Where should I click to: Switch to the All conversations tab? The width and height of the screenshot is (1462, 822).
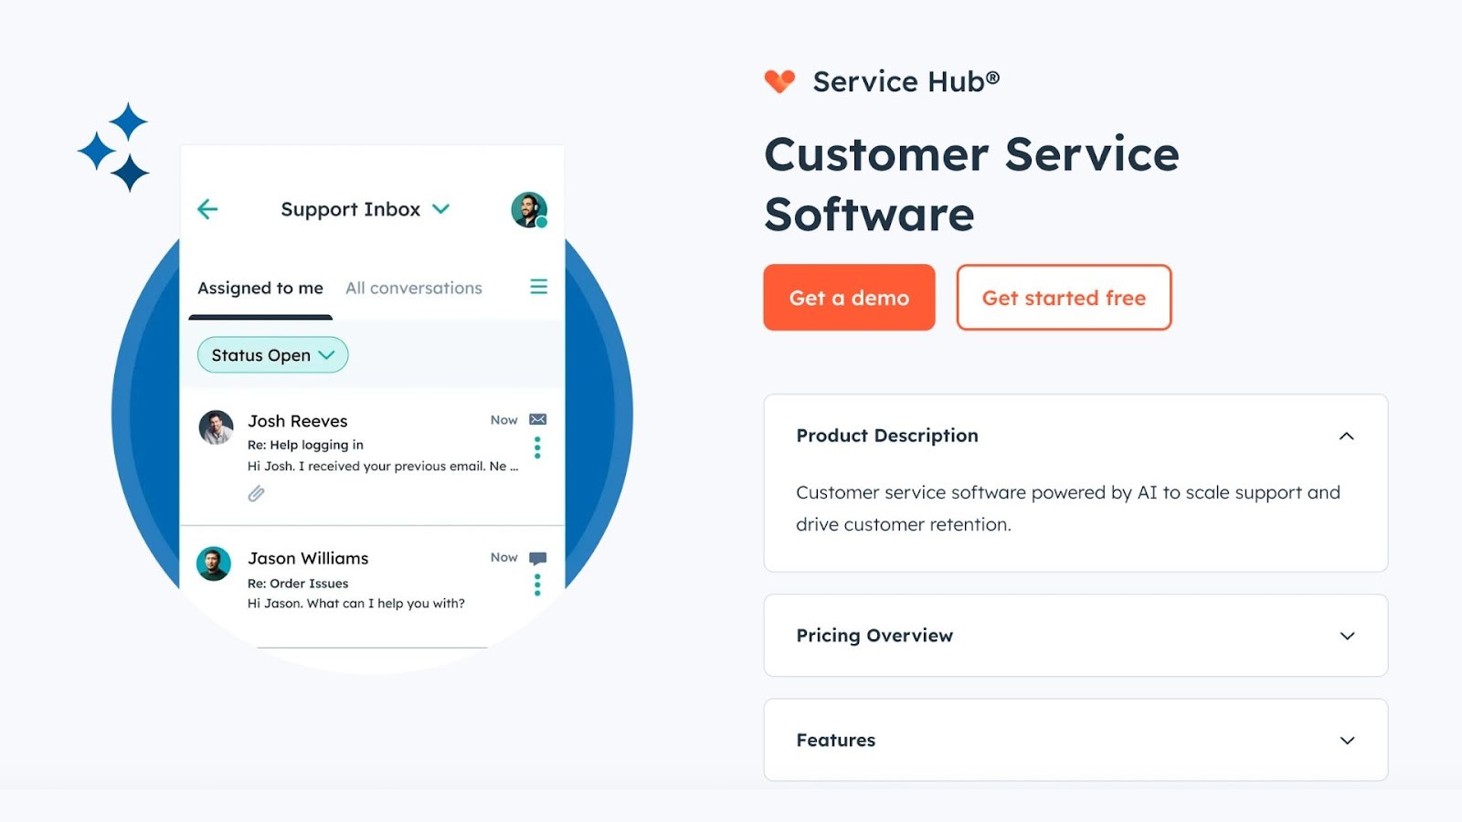[413, 288]
